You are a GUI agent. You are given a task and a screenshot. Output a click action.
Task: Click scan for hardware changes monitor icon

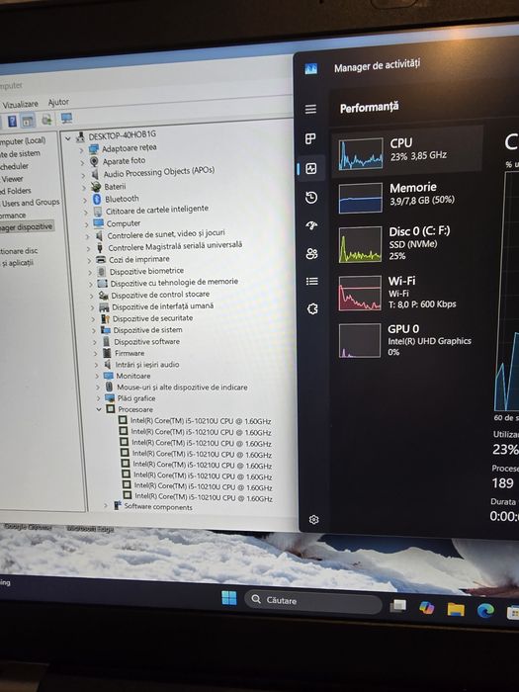coord(66,118)
